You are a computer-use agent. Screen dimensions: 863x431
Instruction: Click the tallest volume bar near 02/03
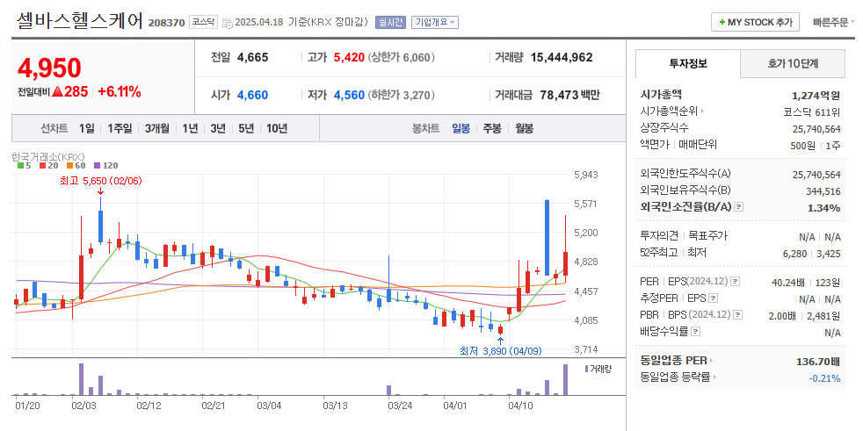coord(81,379)
